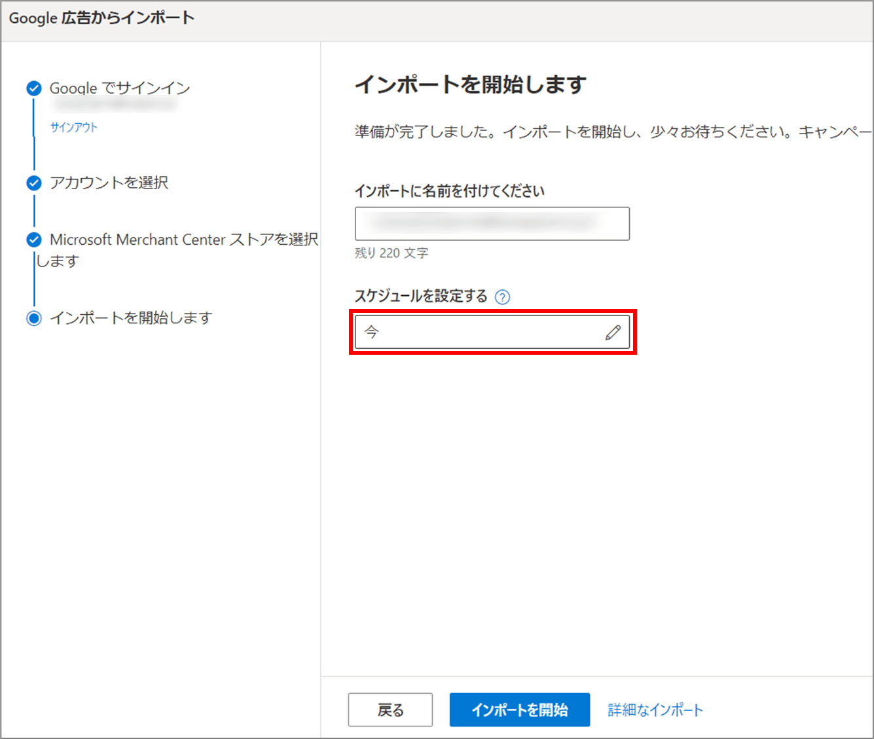Click the Google 広告からインポート dialog title

coord(101,18)
